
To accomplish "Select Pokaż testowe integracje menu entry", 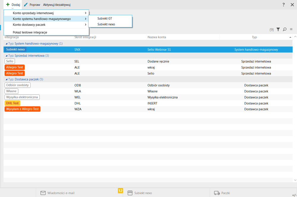I will point(30,32).
